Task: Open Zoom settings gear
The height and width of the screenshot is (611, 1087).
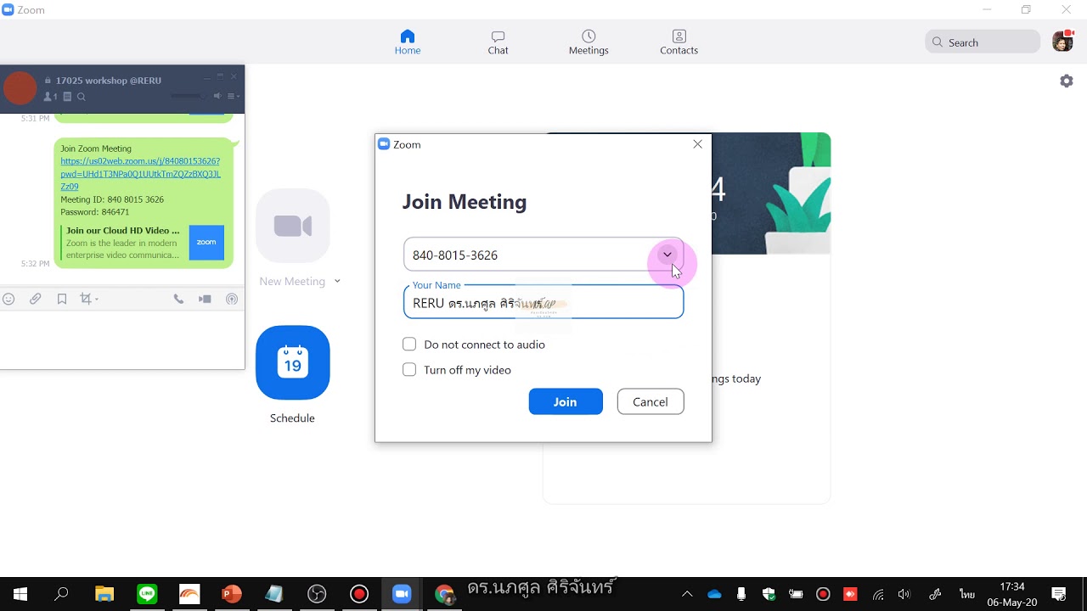Action: pos(1067,81)
